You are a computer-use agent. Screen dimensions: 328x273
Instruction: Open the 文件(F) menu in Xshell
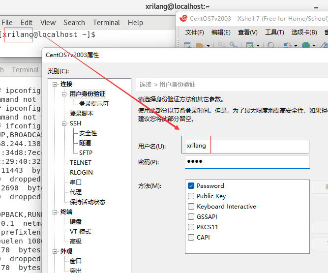coord(194,32)
